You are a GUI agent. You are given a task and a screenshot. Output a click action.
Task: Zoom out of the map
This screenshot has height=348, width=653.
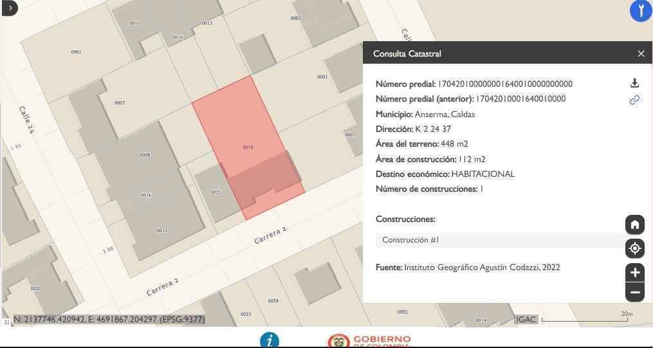[x=634, y=292]
